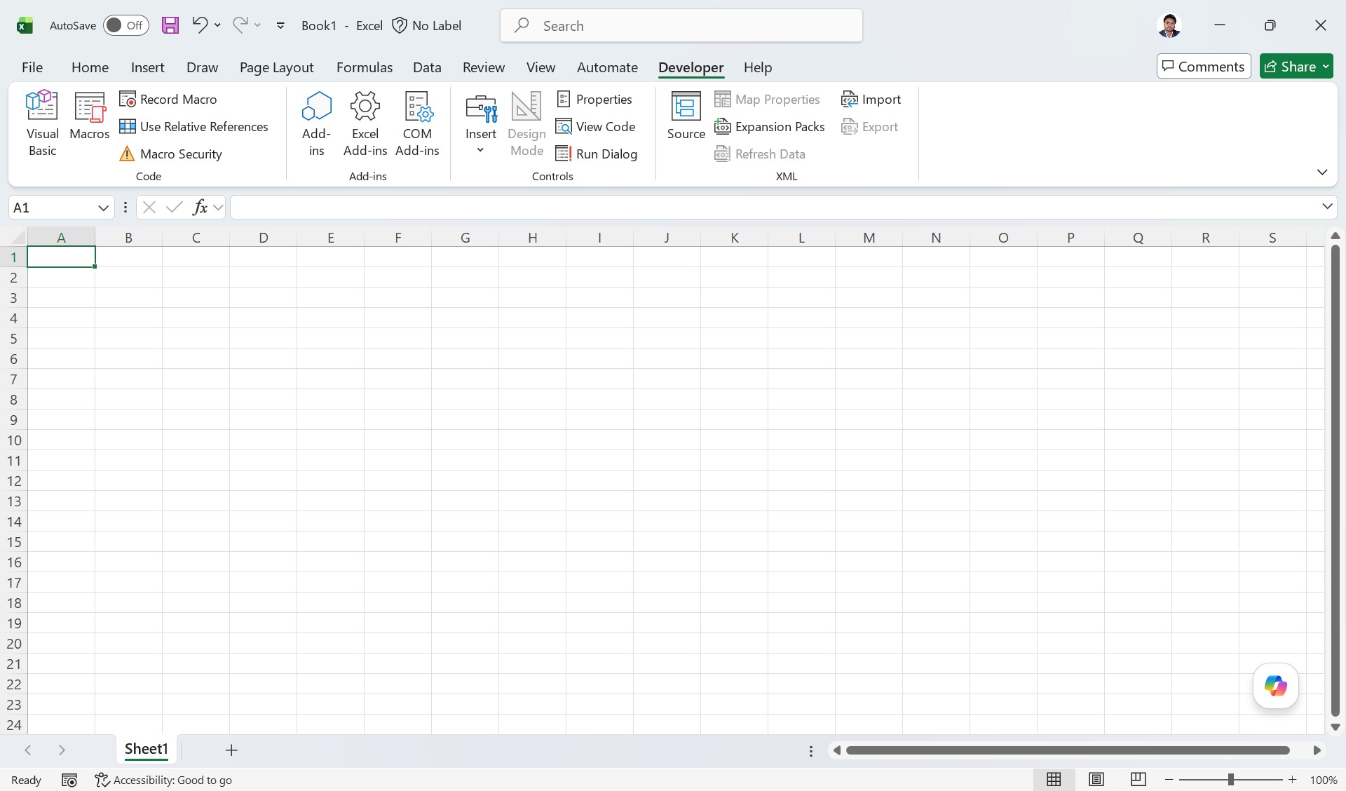Toggle Use Relative References
This screenshot has height=791, width=1346.
coord(193,126)
